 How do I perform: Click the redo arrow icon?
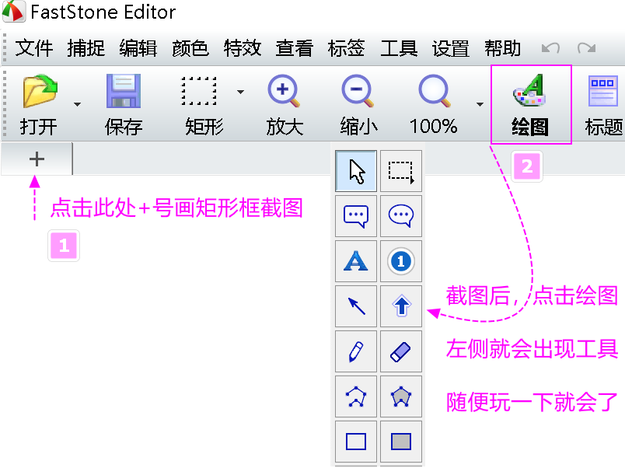click(x=586, y=48)
